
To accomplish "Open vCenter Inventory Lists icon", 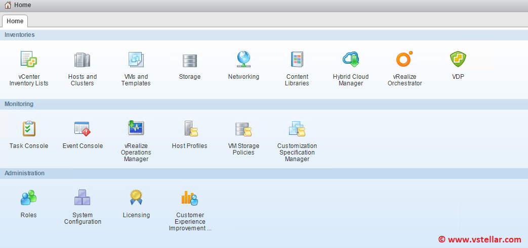I will click(x=29, y=60).
